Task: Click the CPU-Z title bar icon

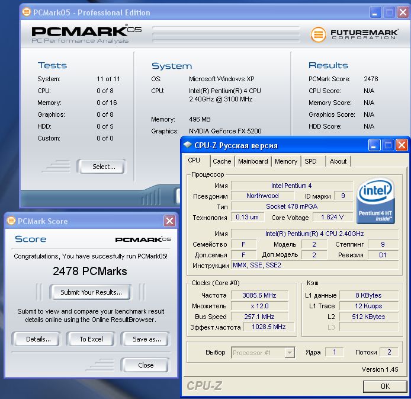Action: click(x=188, y=145)
